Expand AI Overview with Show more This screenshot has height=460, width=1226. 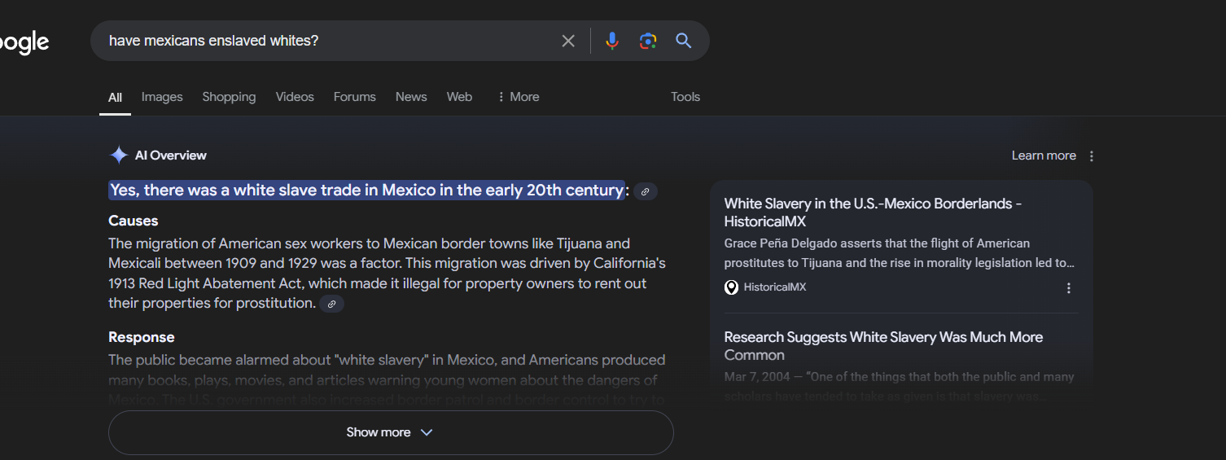(390, 432)
